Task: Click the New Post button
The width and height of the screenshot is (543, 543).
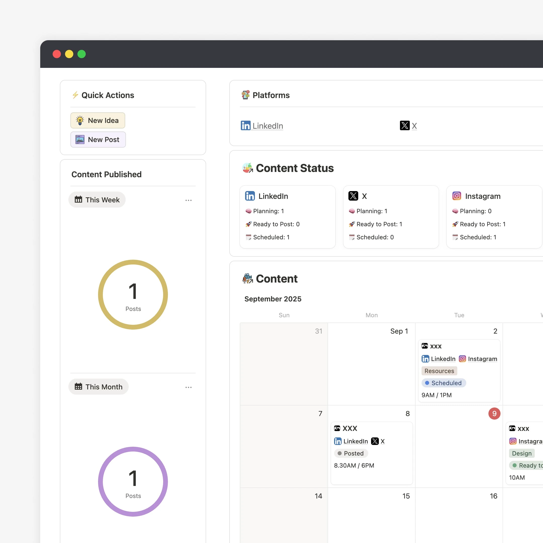Action: point(98,140)
